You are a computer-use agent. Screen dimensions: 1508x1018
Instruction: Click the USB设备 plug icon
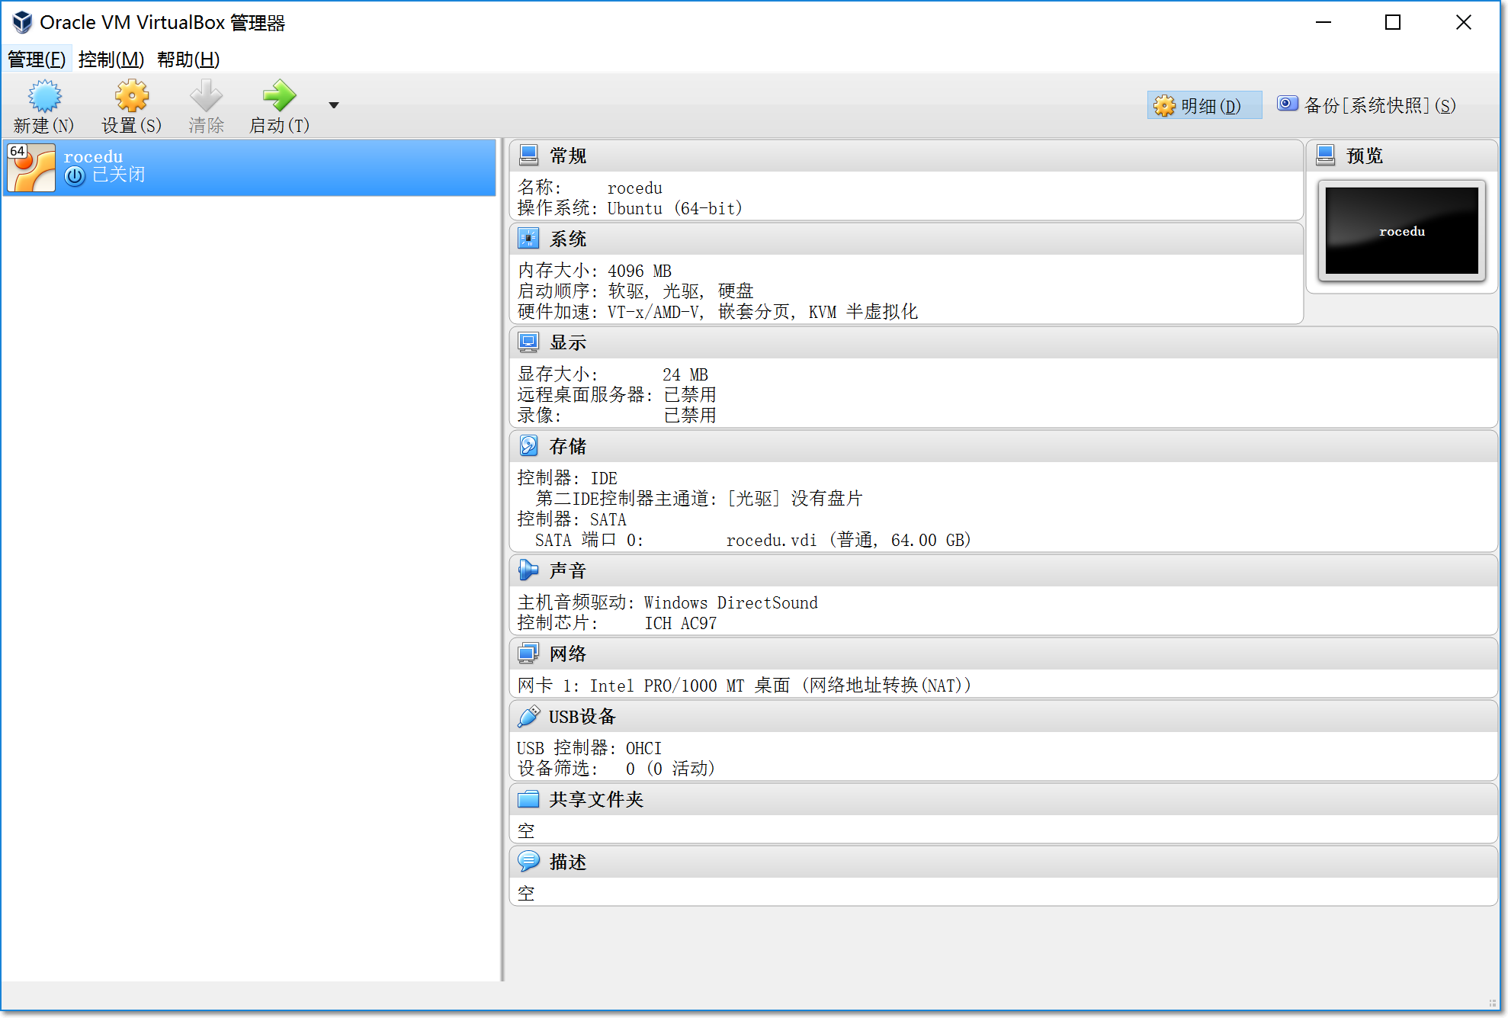[x=528, y=716]
